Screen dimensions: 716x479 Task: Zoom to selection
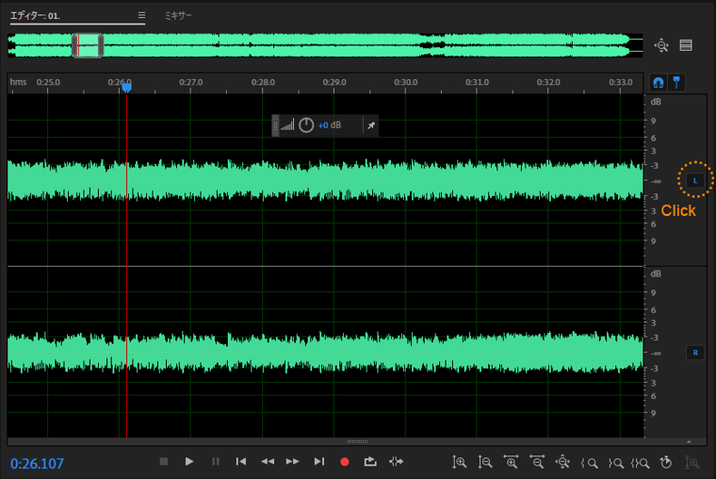pyautogui.click(x=641, y=463)
